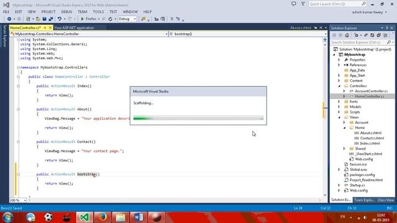
Task: Click File Explorer icon in taskbar
Action: pyautogui.click(x=120, y=217)
